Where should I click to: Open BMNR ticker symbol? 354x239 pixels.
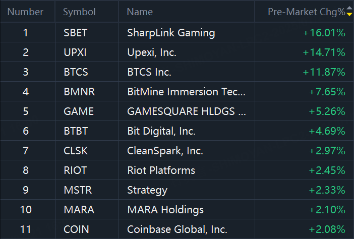tap(79, 92)
